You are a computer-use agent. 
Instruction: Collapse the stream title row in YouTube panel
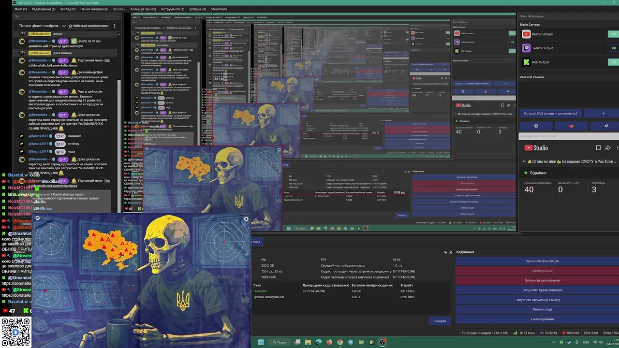[524, 161]
